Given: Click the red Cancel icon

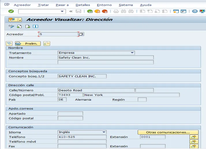Looking at the screenshot, I should pos(105,11).
